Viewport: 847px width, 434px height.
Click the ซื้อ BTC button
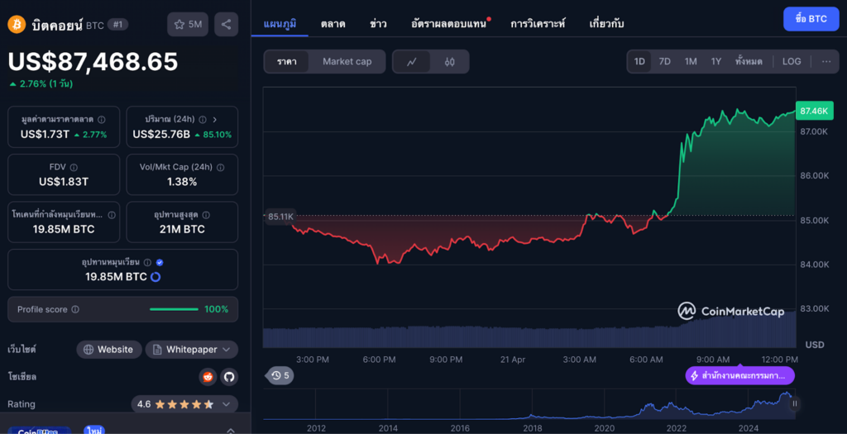click(x=811, y=18)
